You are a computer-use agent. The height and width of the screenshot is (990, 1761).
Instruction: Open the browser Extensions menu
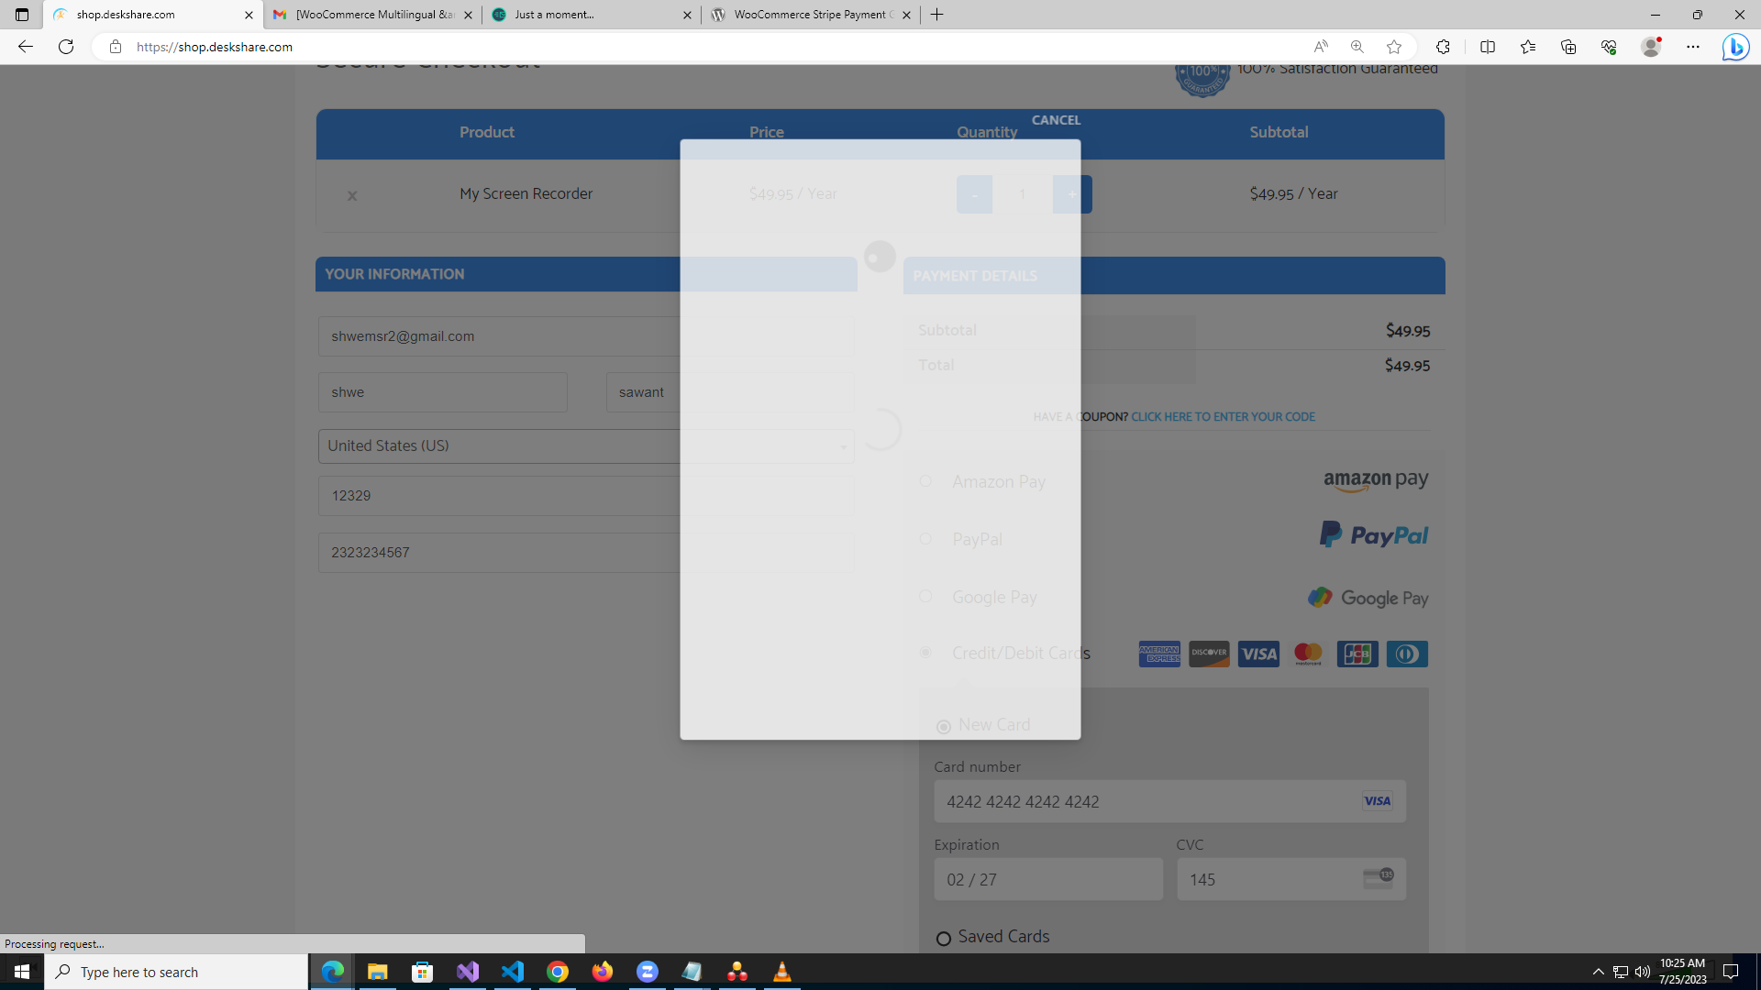[1443, 47]
